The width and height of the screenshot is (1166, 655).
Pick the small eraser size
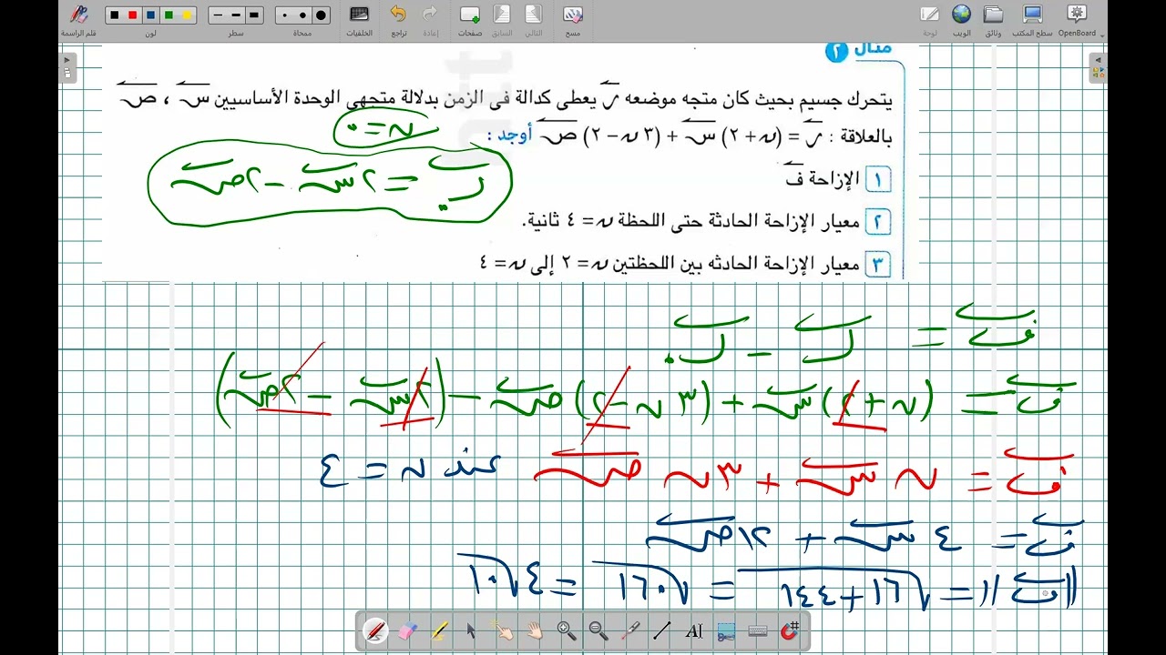click(x=285, y=15)
